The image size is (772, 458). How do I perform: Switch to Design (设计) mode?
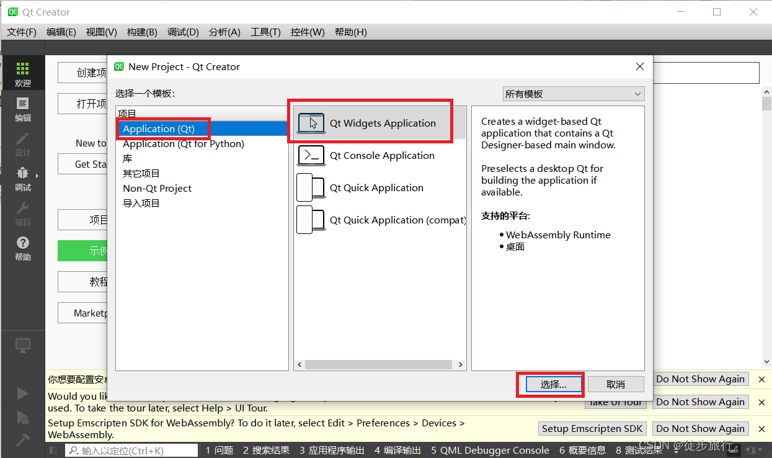tap(22, 143)
